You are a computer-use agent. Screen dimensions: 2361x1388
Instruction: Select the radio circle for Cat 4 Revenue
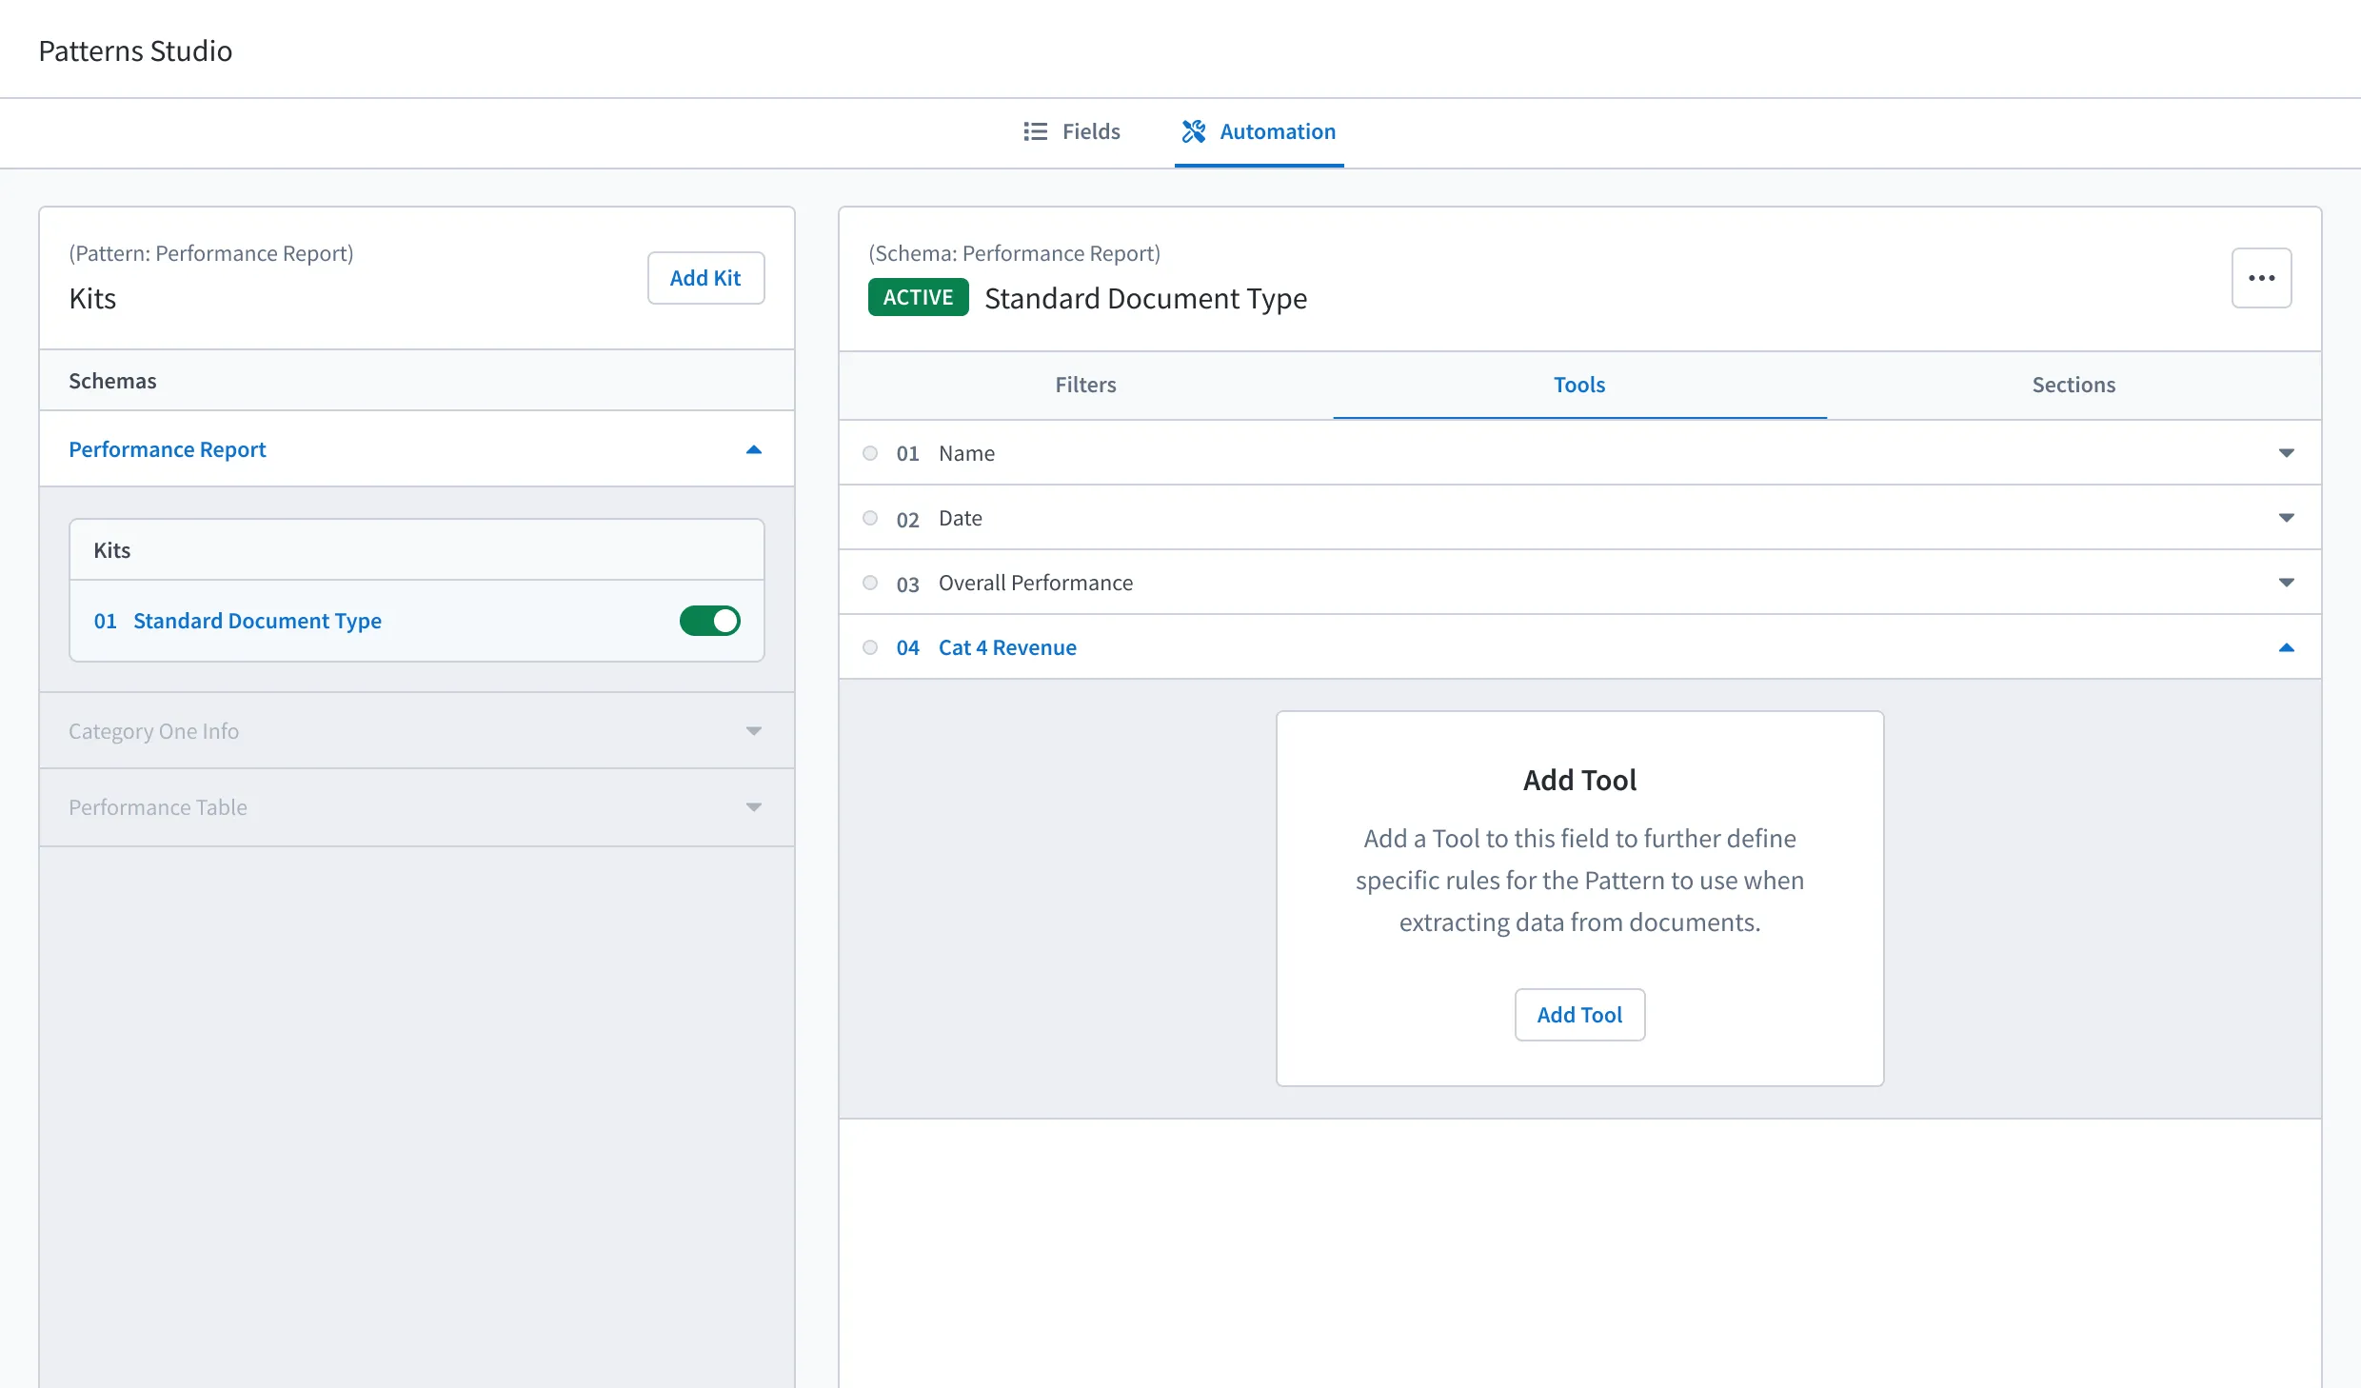coord(870,647)
